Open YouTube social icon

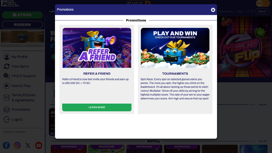click(39, 145)
